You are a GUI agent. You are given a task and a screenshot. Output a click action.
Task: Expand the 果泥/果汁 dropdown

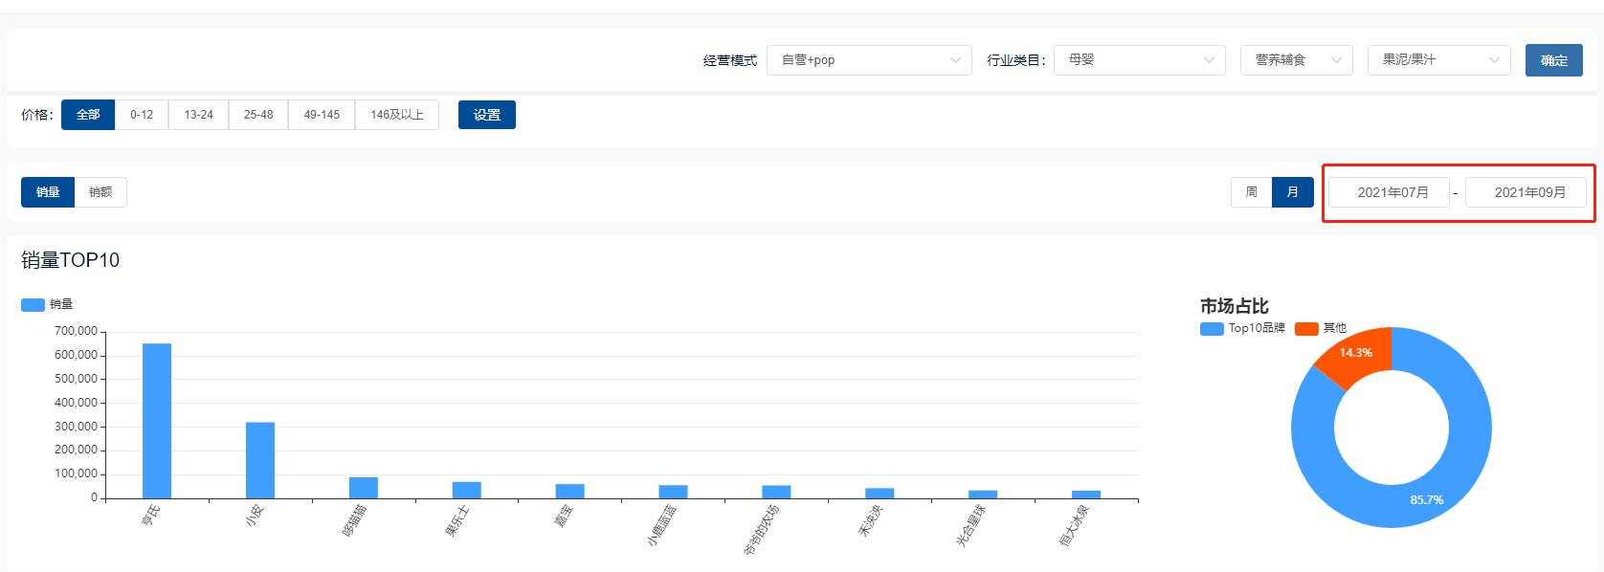click(1438, 60)
